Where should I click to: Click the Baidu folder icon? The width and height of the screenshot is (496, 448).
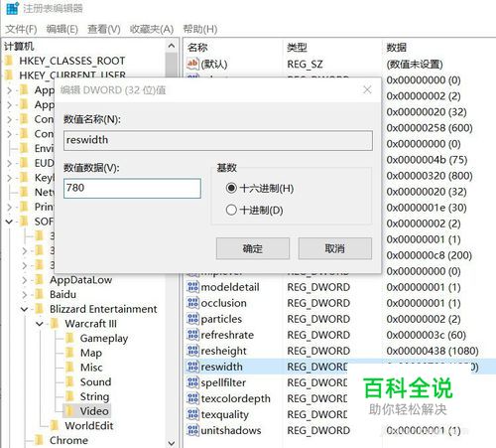(39, 294)
